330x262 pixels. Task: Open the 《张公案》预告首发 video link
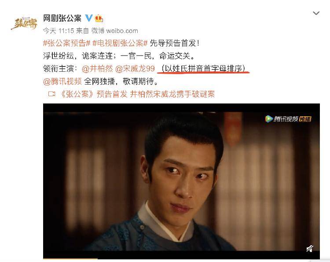[x=137, y=94]
